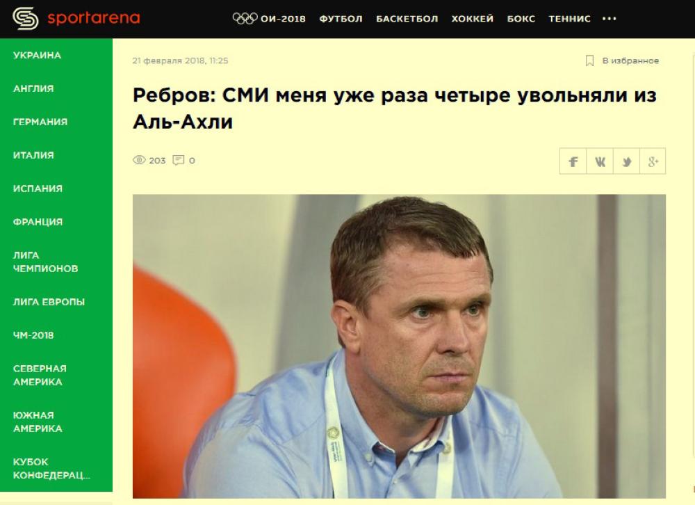Screen dimensions: 695x505
Task: Share article on Facebook
Action: tap(573, 161)
